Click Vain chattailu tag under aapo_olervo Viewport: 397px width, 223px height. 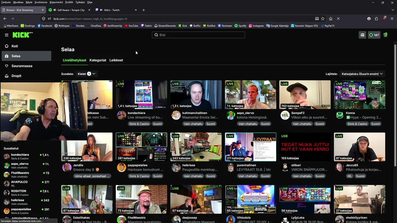pyautogui.click(x=248, y=124)
